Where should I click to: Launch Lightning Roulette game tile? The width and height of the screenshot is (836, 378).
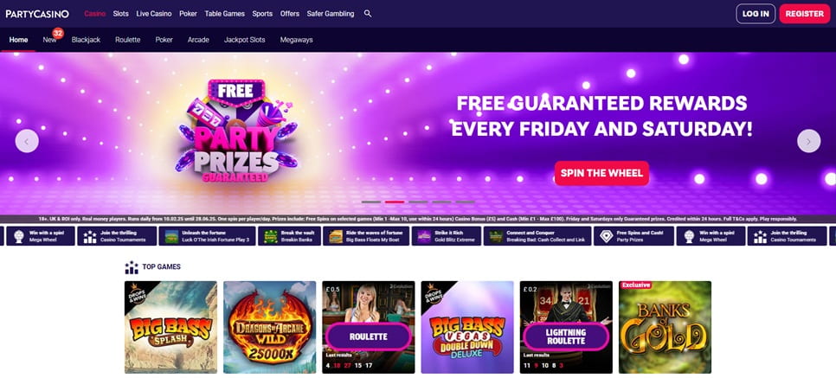(566, 327)
